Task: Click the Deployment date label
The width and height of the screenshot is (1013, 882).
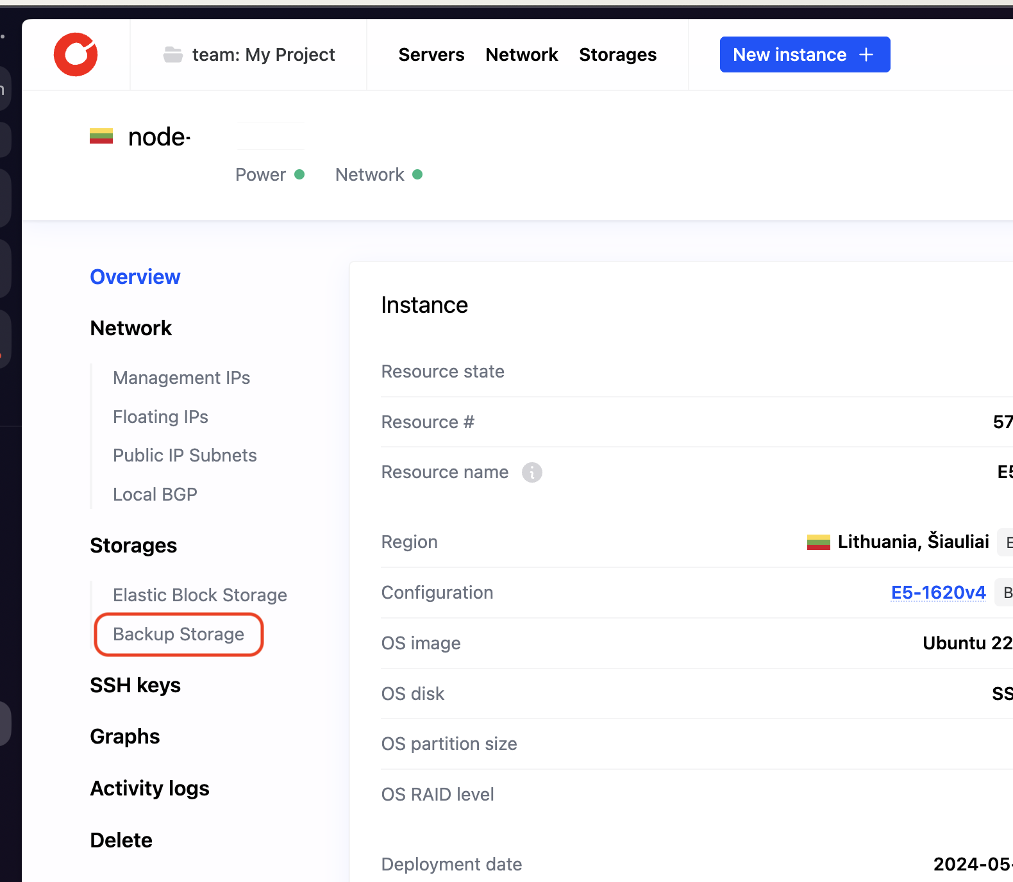Action: click(452, 865)
